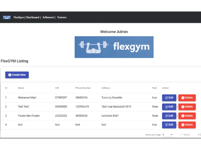The width and height of the screenshot is (201, 150).
Task: Click the plus icon on Create New
Action: (10, 75)
